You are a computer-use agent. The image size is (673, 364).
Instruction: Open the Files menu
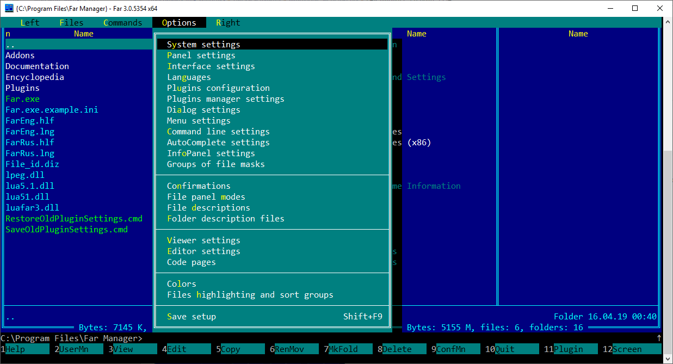[71, 23]
